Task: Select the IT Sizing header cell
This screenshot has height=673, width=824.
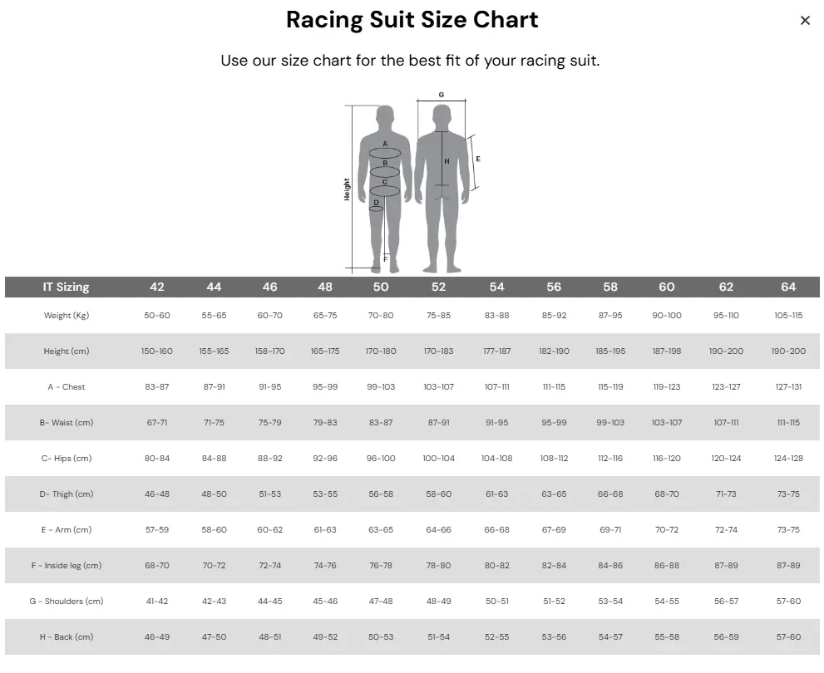Action: click(67, 287)
